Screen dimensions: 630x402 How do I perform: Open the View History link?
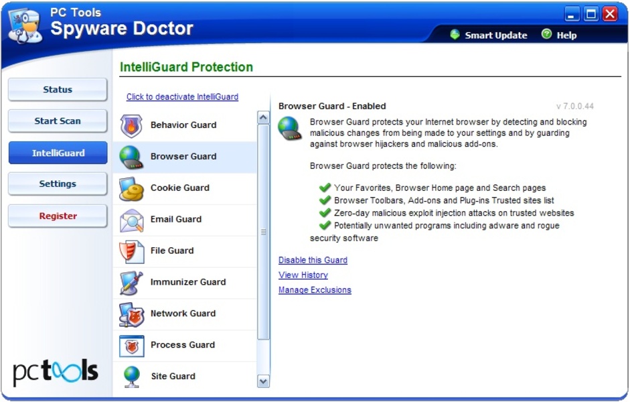[x=303, y=275]
